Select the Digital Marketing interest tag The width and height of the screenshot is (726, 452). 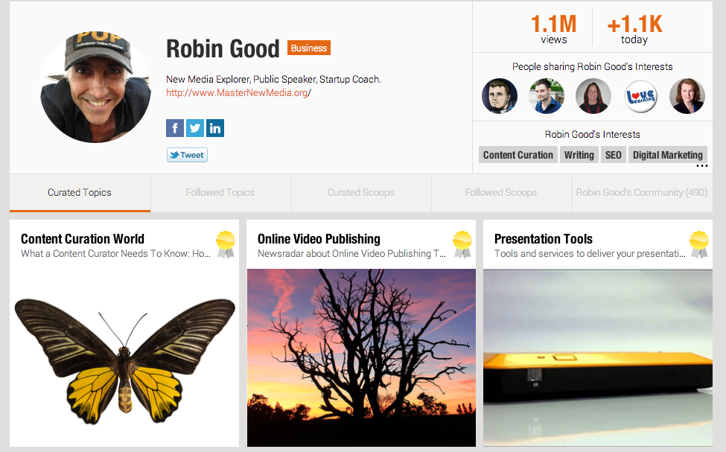click(668, 155)
